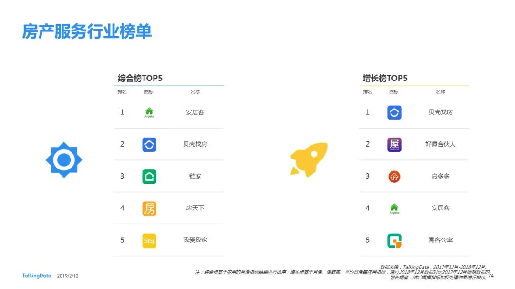Click the 图标 column header in 综合榜TOP5
515x289 pixels.
click(x=149, y=92)
